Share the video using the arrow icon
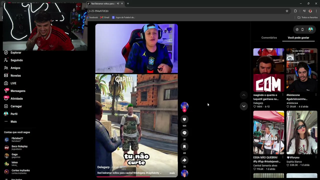The height and width of the screenshot is (180, 320). click(184, 160)
